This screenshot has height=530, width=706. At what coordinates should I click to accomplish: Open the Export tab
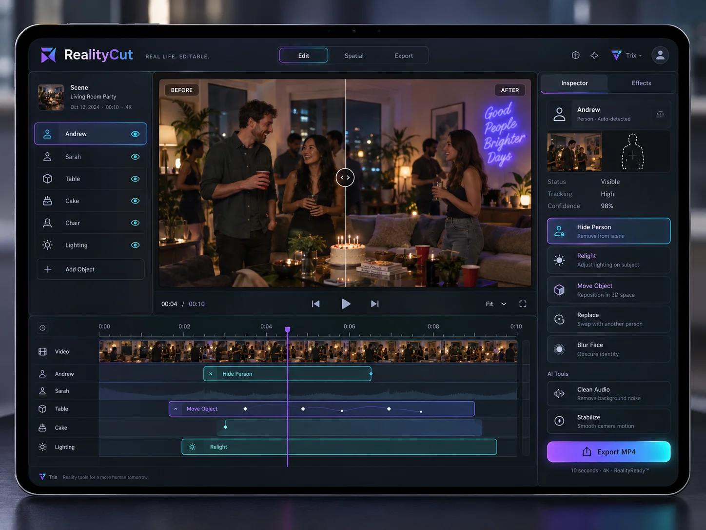coord(404,56)
